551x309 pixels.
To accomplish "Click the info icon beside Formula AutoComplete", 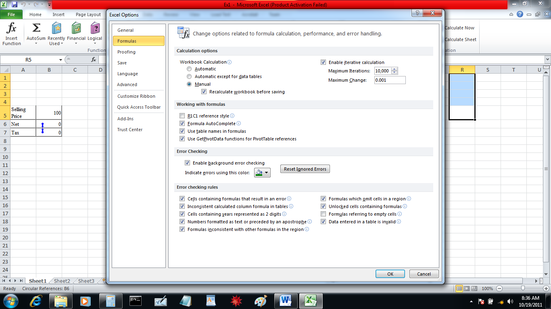I will [x=238, y=124].
